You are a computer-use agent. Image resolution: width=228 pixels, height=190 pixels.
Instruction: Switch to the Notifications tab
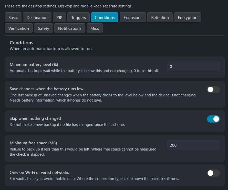pyautogui.click(x=70, y=28)
